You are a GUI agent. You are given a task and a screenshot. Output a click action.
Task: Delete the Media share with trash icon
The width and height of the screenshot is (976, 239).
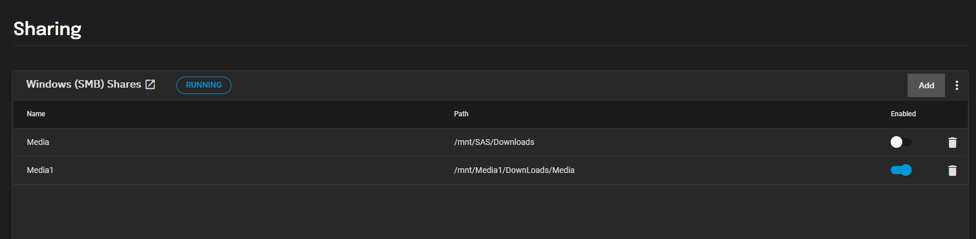pyautogui.click(x=952, y=142)
